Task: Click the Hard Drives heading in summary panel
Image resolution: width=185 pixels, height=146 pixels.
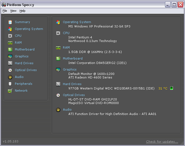Action: click(72, 84)
